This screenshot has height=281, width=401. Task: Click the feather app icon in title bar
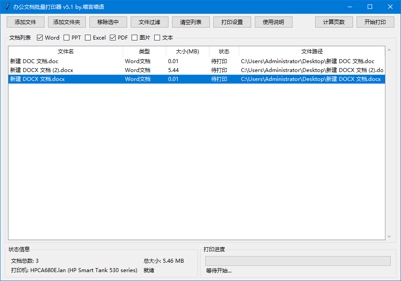pos(8,7)
